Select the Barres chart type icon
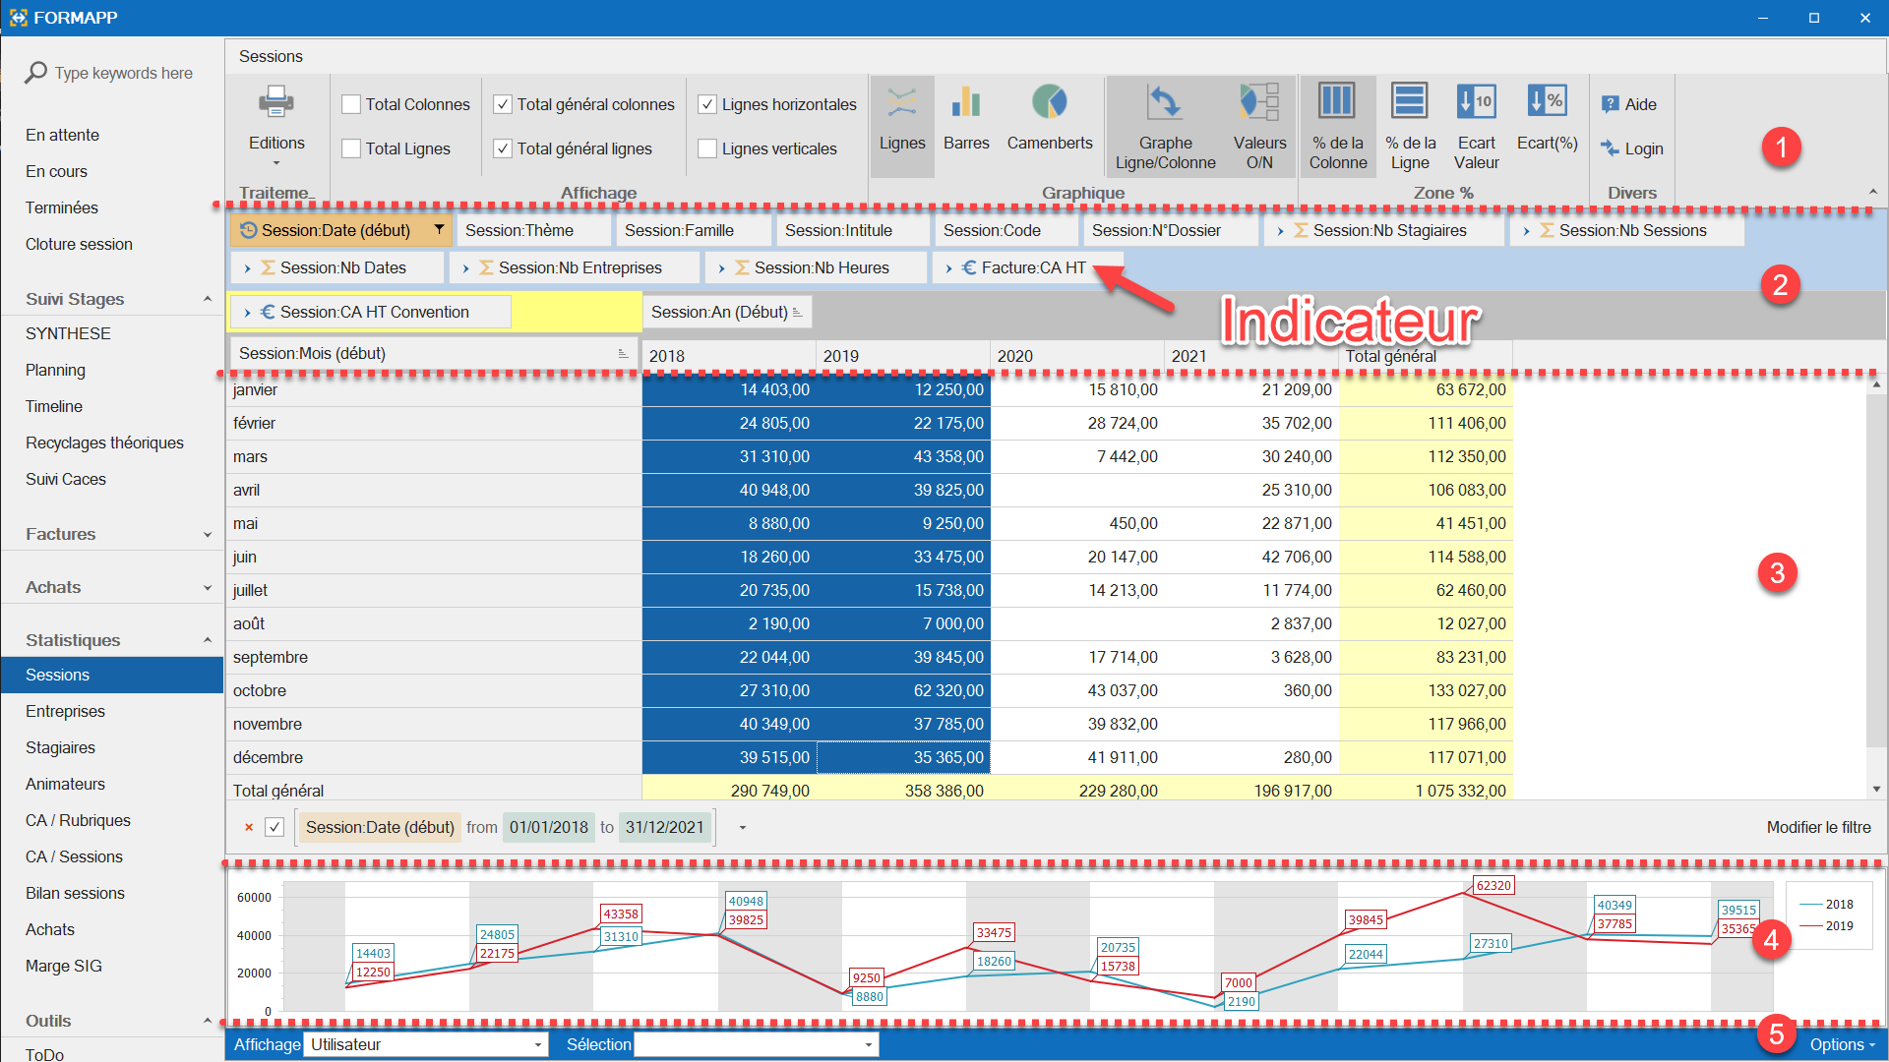The image size is (1889, 1062). (966, 101)
